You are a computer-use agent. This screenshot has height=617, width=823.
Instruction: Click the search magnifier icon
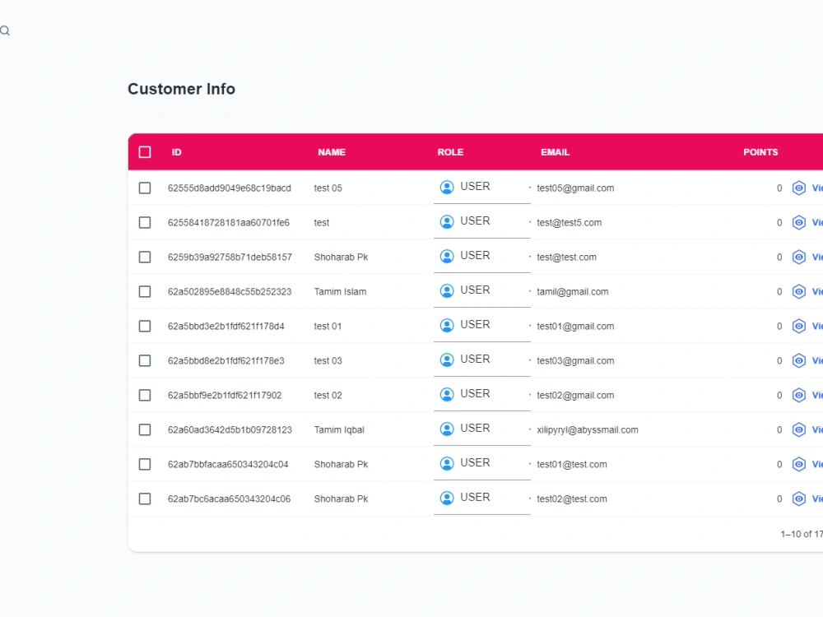click(x=5, y=31)
